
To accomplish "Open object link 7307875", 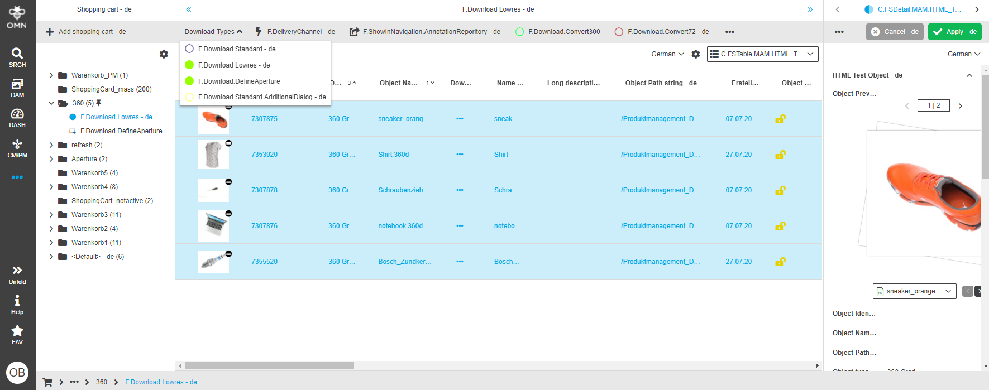I will tap(264, 119).
